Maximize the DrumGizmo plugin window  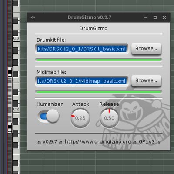(155, 17)
